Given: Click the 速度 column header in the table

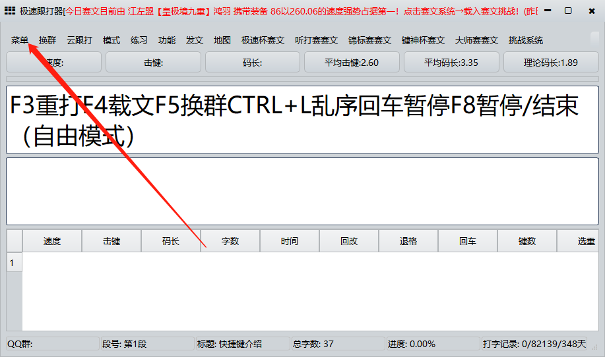Looking at the screenshot, I should tap(52, 241).
